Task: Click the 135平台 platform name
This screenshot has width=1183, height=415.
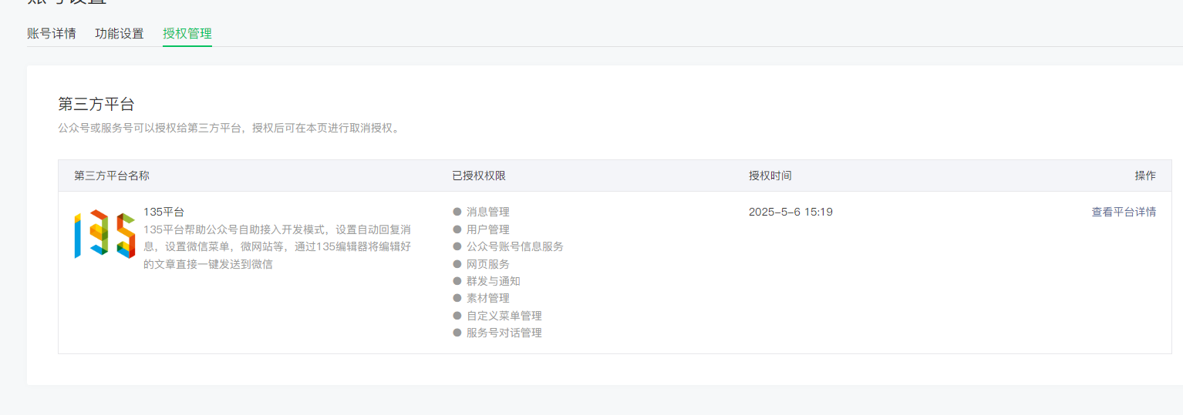Action: 163,212
